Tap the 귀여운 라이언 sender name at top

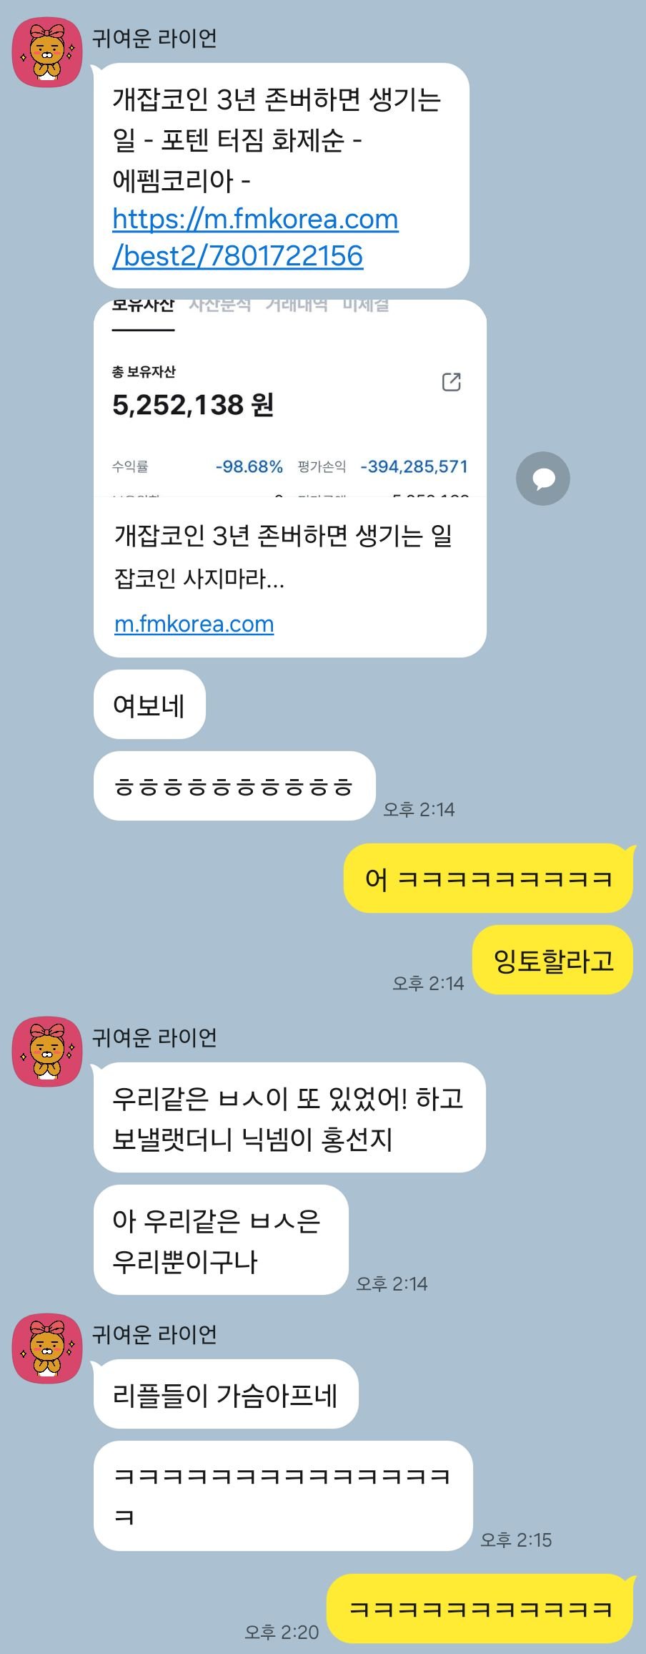[x=154, y=38]
